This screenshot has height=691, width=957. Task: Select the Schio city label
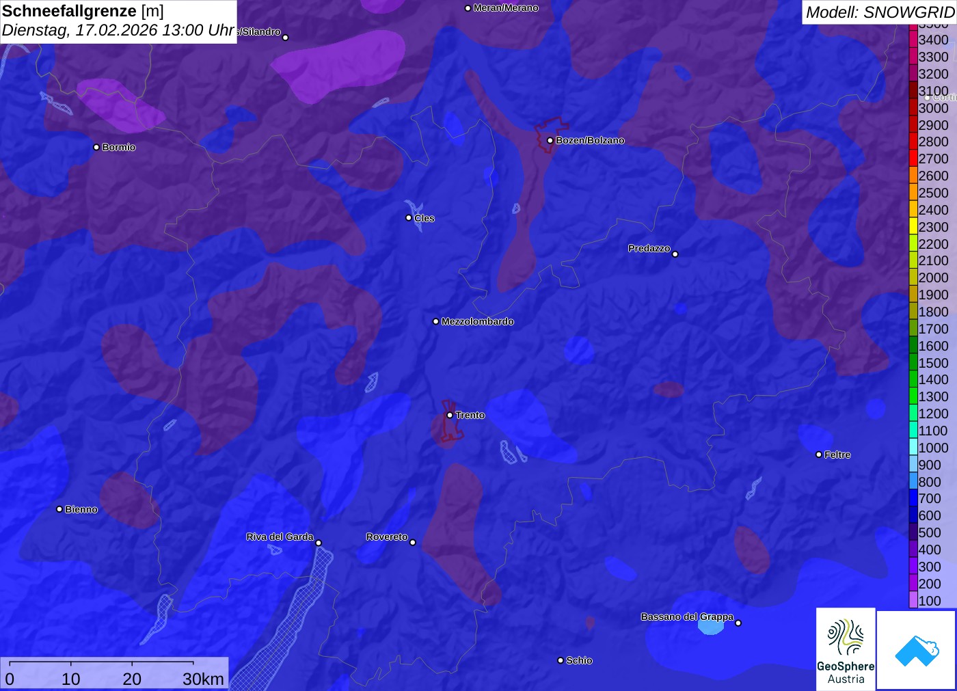[579, 660]
